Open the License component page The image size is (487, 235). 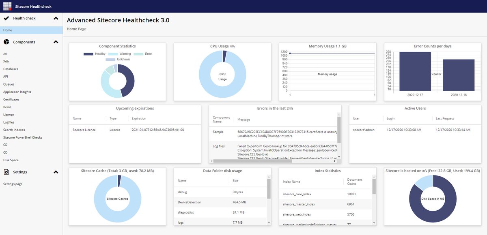(9, 115)
